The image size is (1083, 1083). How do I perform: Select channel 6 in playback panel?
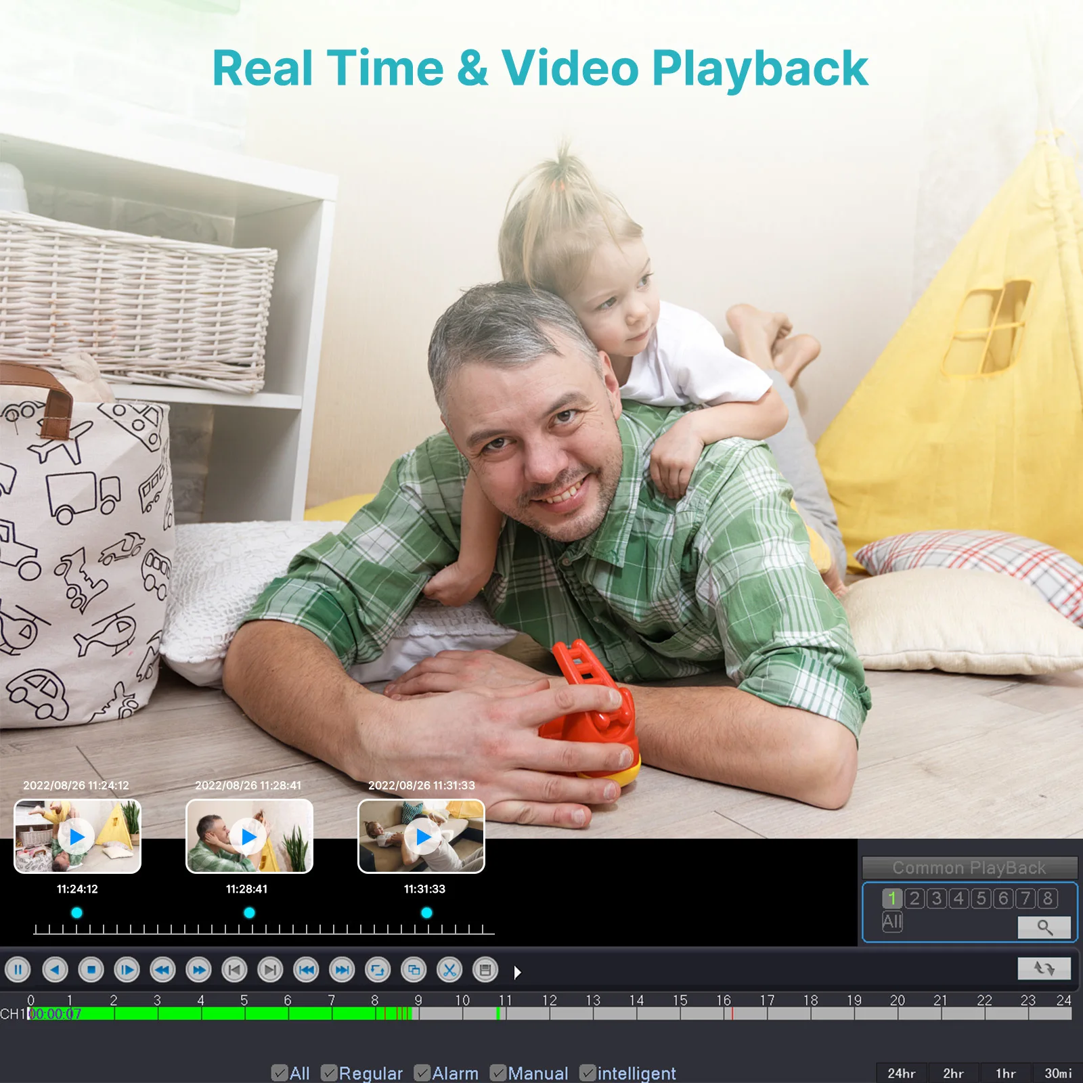point(1003,898)
